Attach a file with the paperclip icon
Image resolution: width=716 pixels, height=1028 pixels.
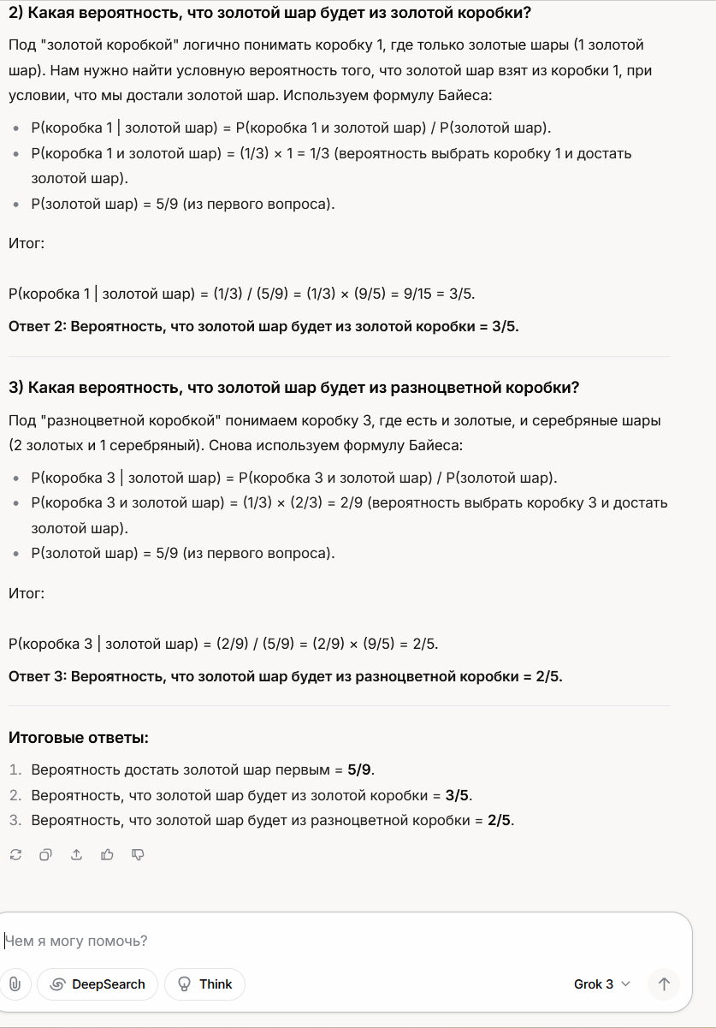(15, 984)
